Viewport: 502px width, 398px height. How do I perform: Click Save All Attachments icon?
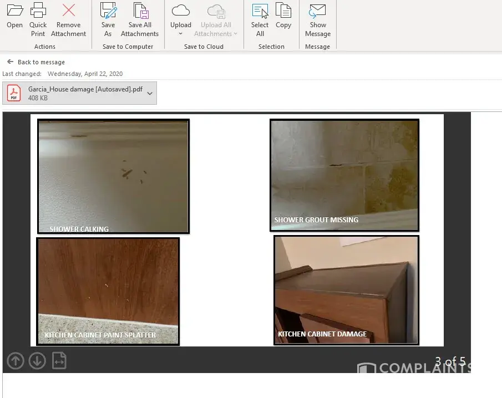pyautogui.click(x=140, y=11)
